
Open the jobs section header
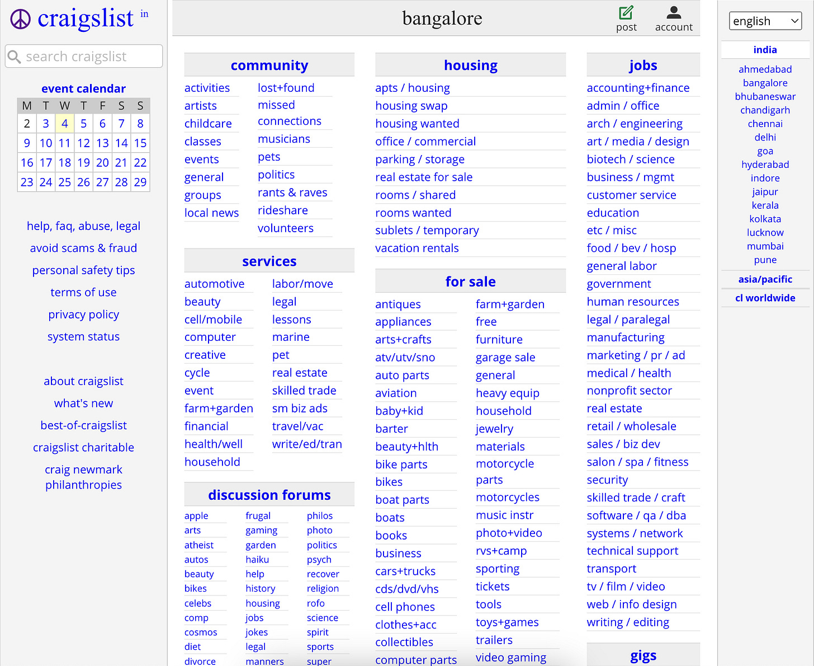643,65
